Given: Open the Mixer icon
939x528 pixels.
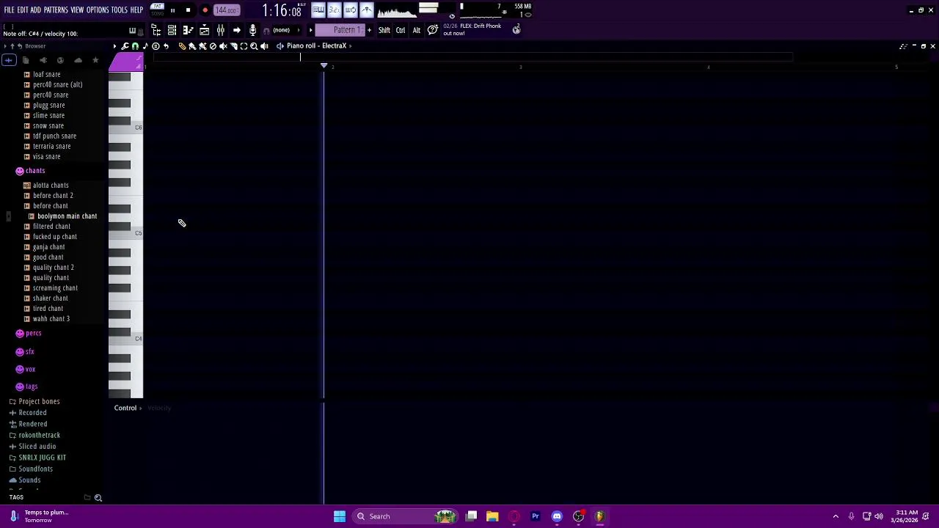Looking at the screenshot, I should tap(221, 30).
